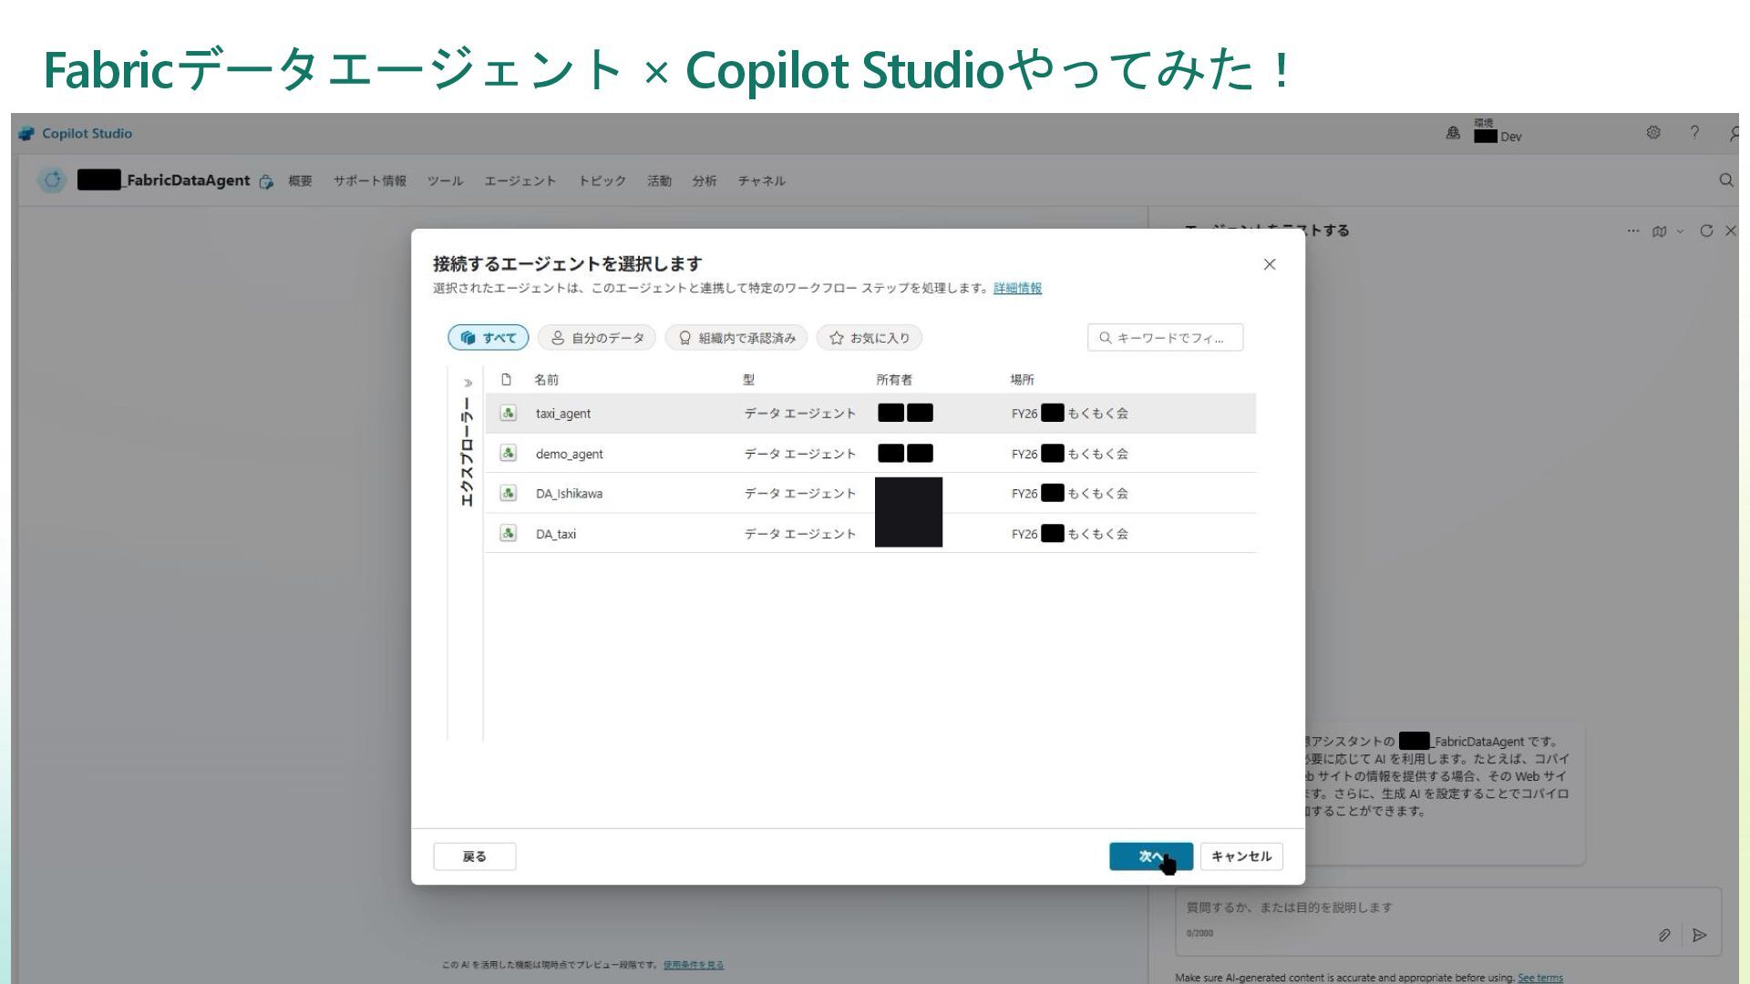Close the agent test panel
This screenshot has height=984, width=1750.
click(1730, 231)
